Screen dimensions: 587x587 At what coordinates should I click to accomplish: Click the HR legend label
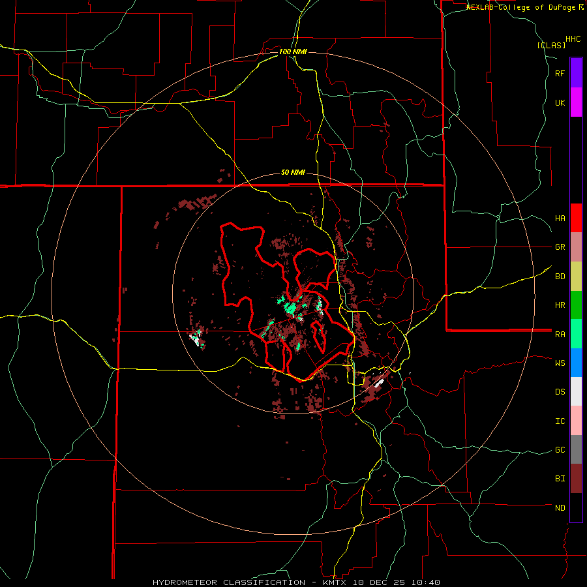pyautogui.click(x=560, y=305)
